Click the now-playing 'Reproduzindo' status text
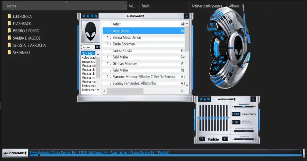 pos(99,152)
